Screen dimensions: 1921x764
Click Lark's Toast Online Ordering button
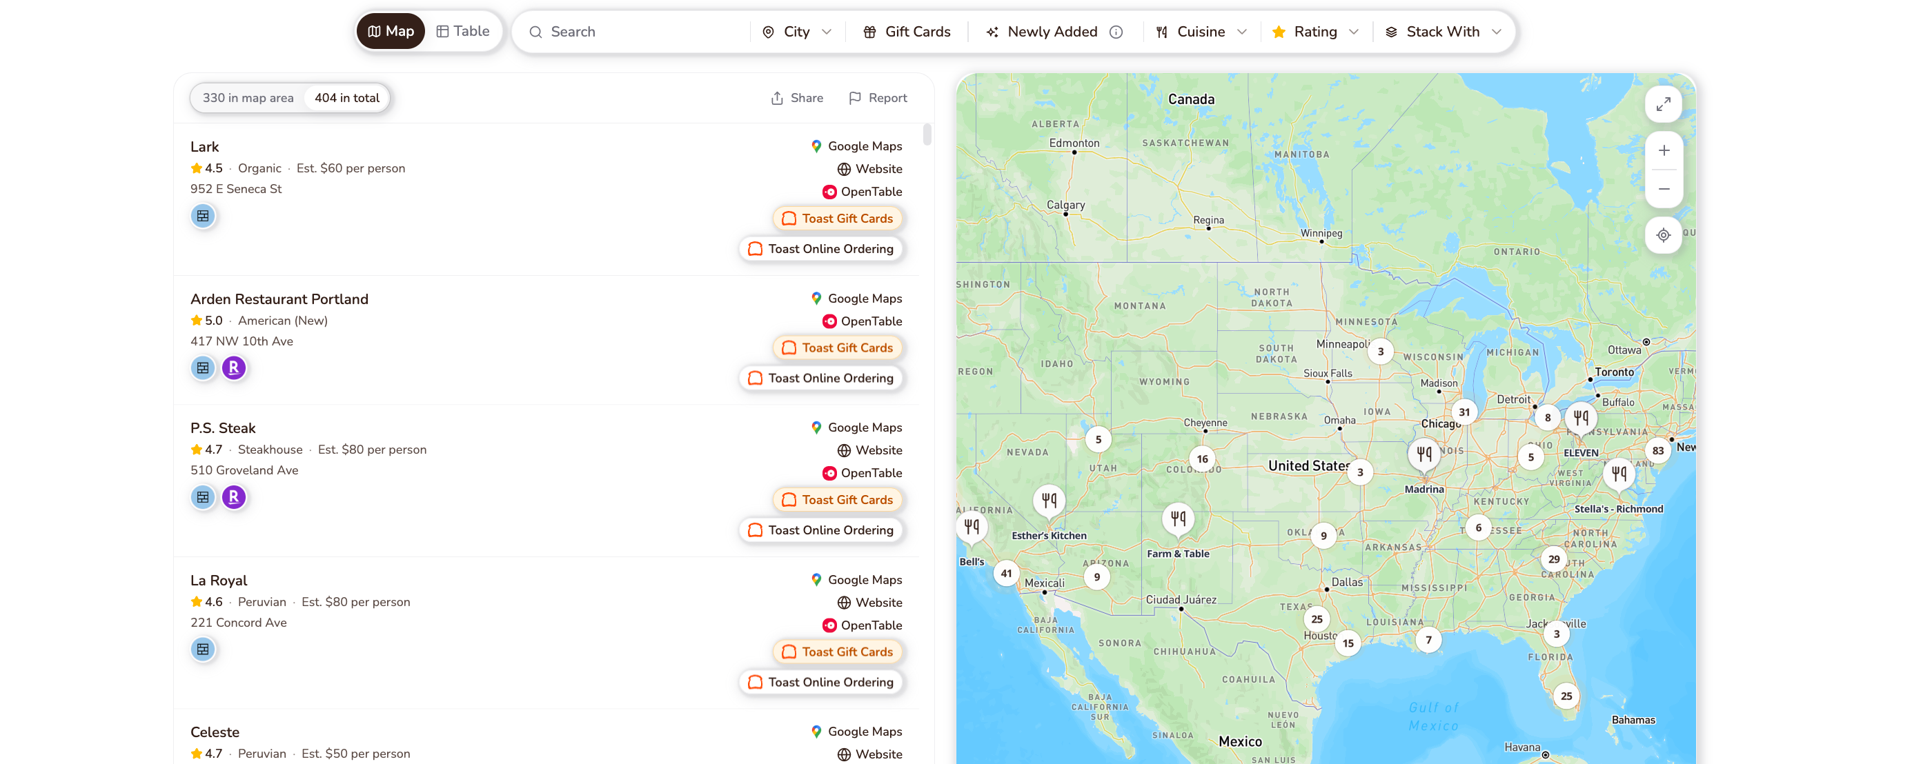click(821, 249)
